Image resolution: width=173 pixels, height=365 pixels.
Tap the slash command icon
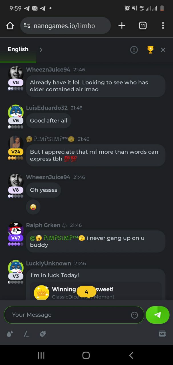26,334
